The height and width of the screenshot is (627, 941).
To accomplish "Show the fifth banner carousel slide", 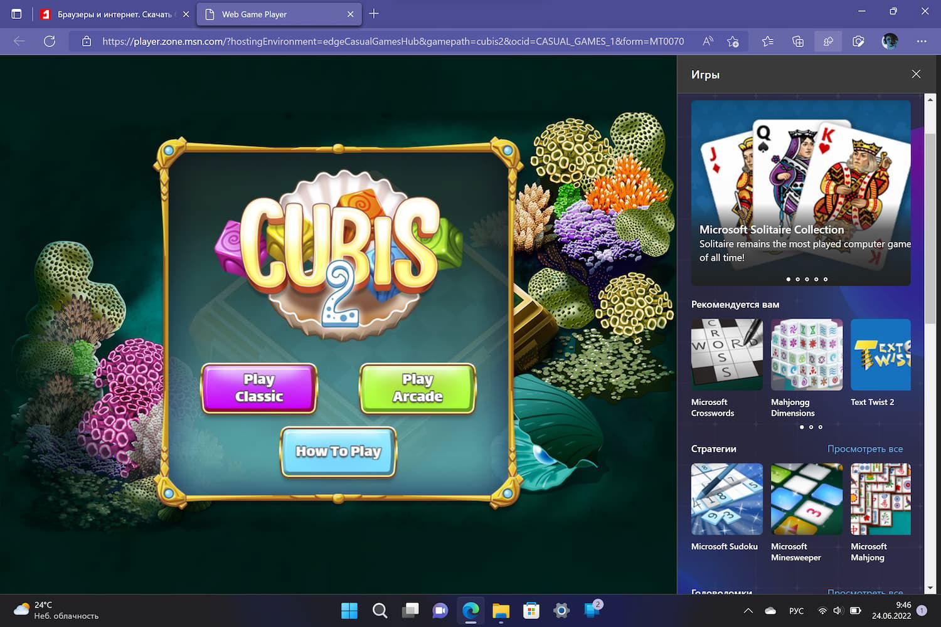I will pos(826,279).
